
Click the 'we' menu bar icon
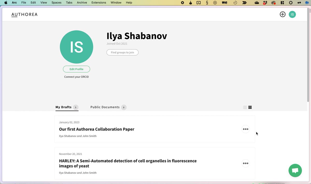coord(225,3)
